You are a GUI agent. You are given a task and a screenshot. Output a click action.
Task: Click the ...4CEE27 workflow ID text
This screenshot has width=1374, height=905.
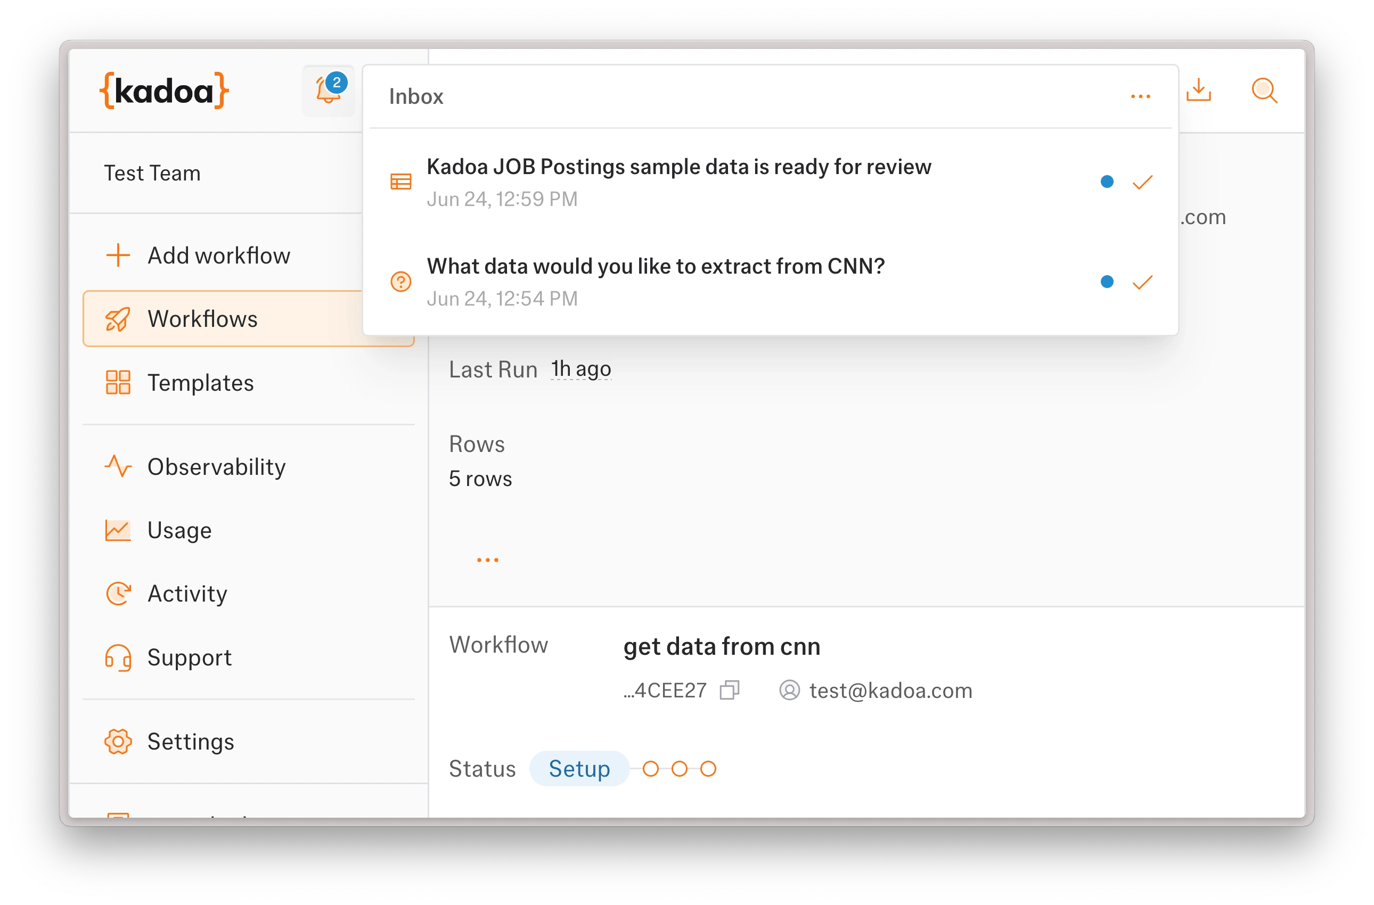pos(665,690)
